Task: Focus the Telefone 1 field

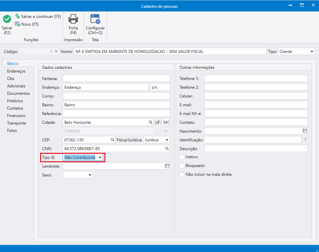Action: tap(256, 78)
